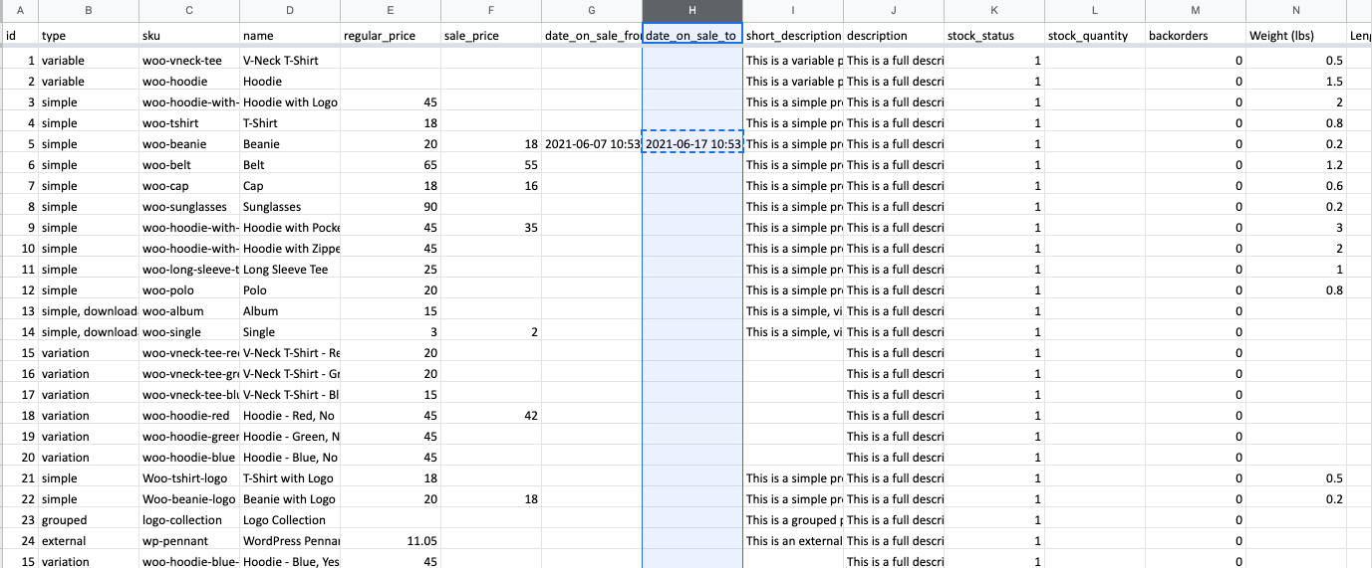The height and width of the screenshot is (568, 1372).
Task: Click the 'stock_quantity' header cell
Action: point(1094,36)
